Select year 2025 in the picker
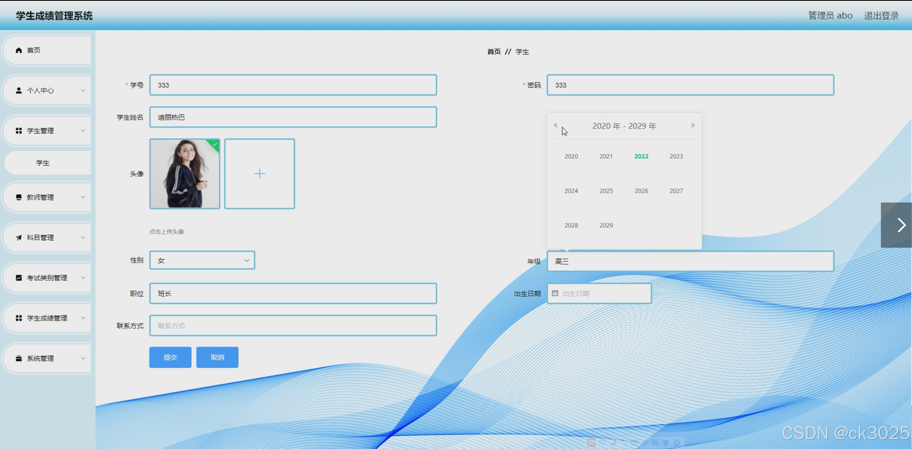Image resolution: width=912 pixels, height=449 pixels. point(606,191)
